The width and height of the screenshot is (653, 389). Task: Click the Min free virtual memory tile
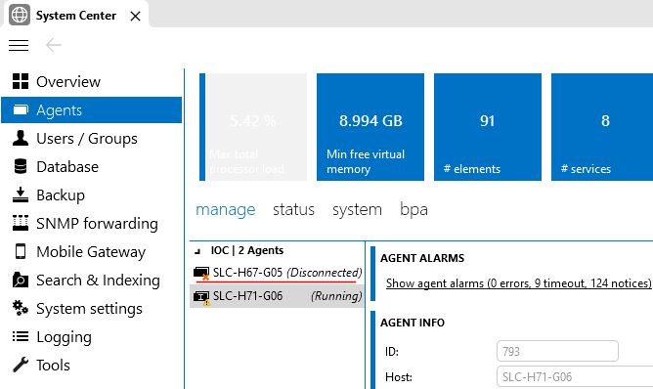[370, 127]
